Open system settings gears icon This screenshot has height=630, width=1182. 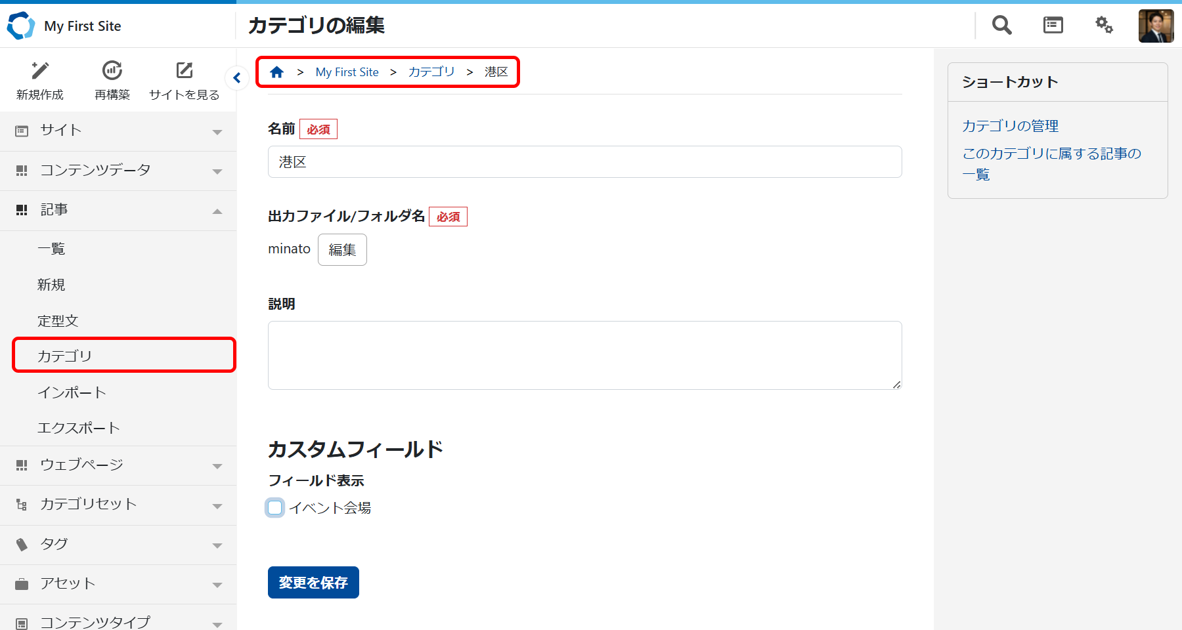(1104, 26)
